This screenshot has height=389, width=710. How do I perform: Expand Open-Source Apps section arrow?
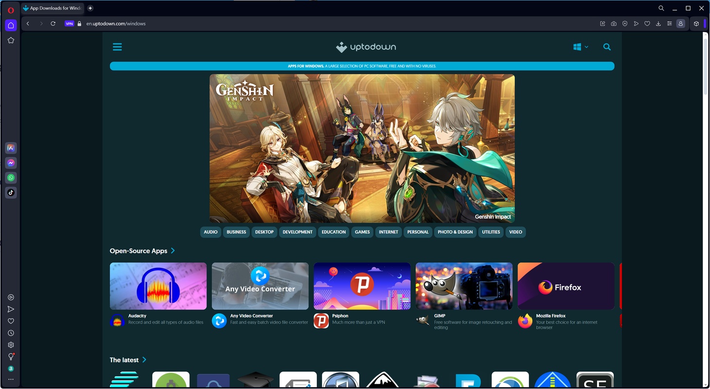[x=173, y=251]
